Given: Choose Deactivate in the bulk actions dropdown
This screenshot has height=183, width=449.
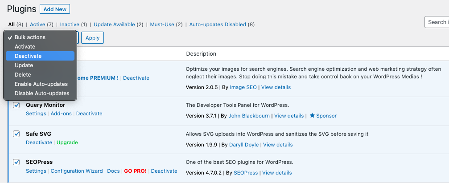Looking at the screenshot, I should (28, 56).
